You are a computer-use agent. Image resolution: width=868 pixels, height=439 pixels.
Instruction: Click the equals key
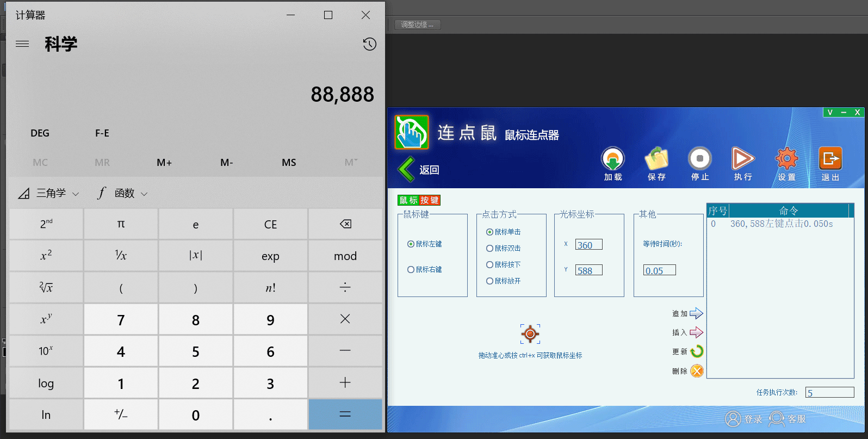click(345, 415)
